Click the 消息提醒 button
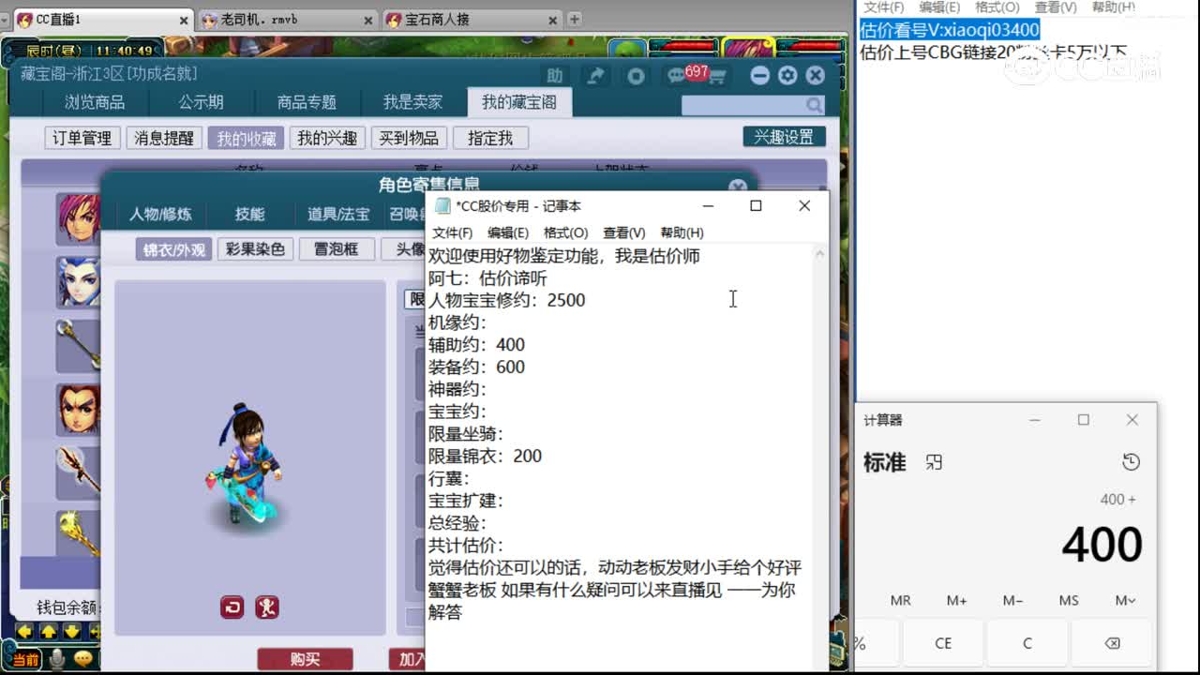The width and height of the screenshot is (1200, 675). (x=163, y=138)
